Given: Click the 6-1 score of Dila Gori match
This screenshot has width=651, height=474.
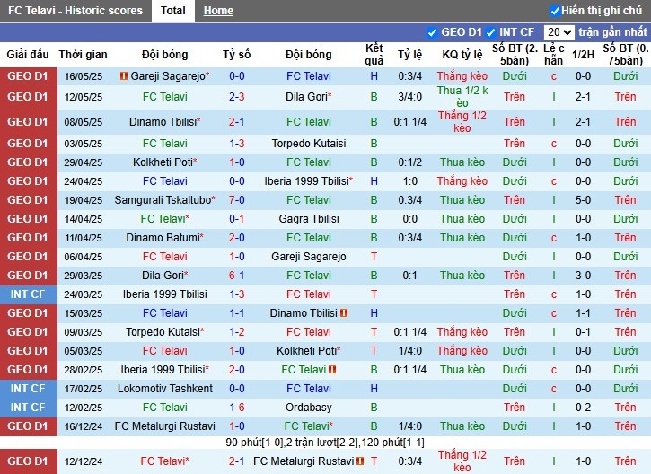Looking at the screenshot, I should [x=237, y=276].
